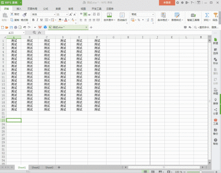This screenshot has height=173, width=221.
Task: Click the formula bar input area
Action: pos(128,33)
